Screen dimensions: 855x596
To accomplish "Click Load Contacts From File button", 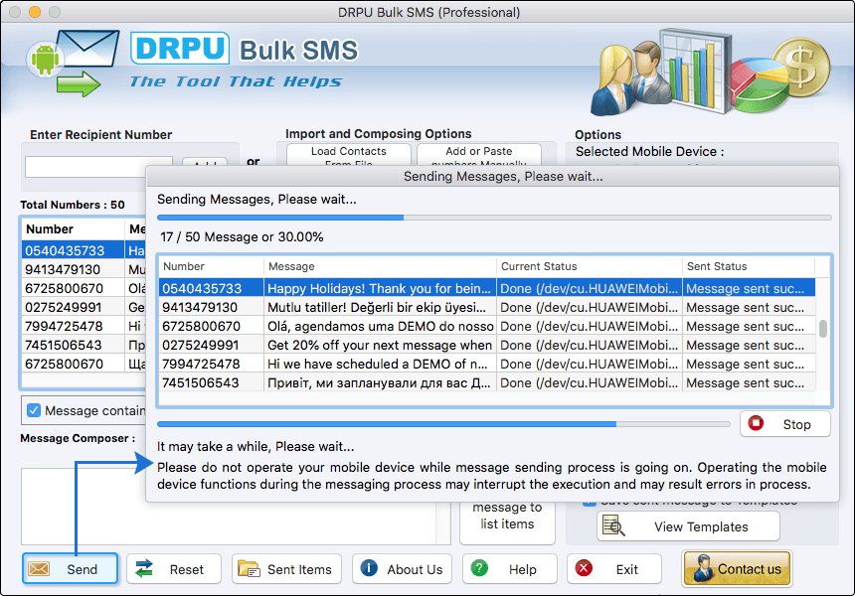I will (348, 155).
